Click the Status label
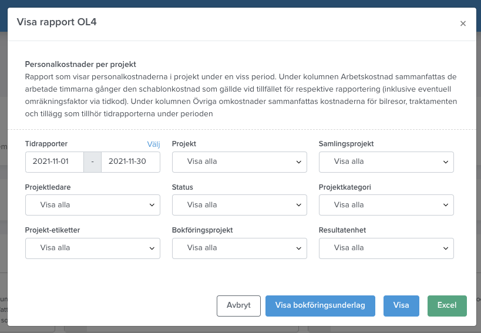Image resolution: width=481 pixels, height=333 pixels. click(x=183, y=187)
